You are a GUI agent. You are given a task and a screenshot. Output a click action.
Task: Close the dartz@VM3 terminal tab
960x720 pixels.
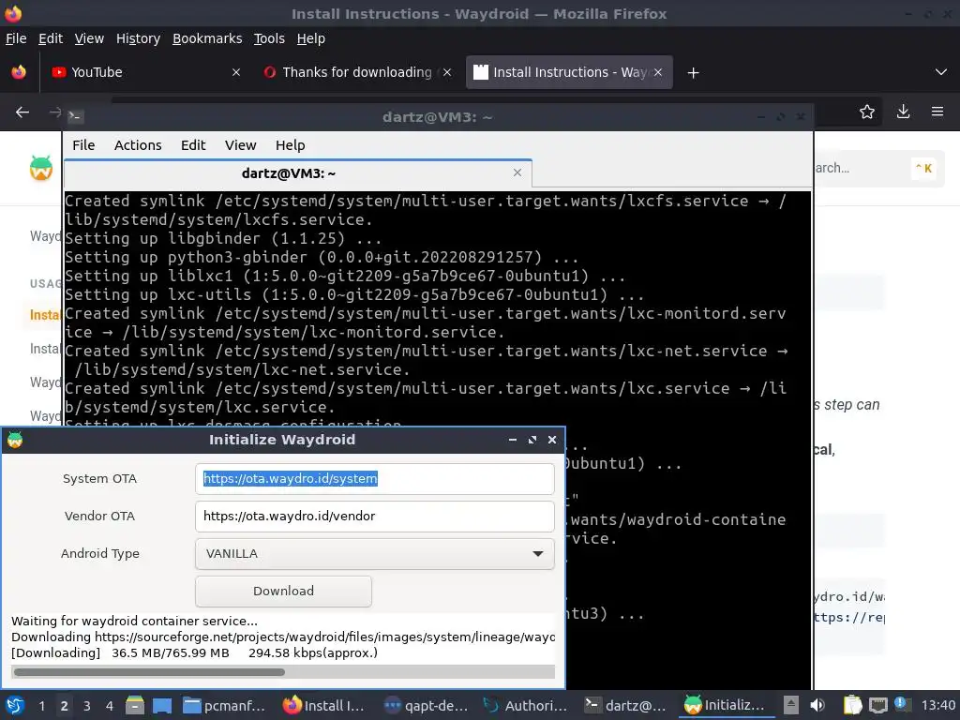click(517, 172)
